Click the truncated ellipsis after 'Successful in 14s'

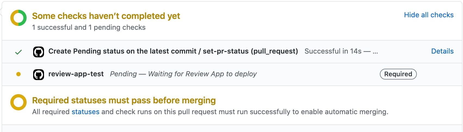coord(375,52)
